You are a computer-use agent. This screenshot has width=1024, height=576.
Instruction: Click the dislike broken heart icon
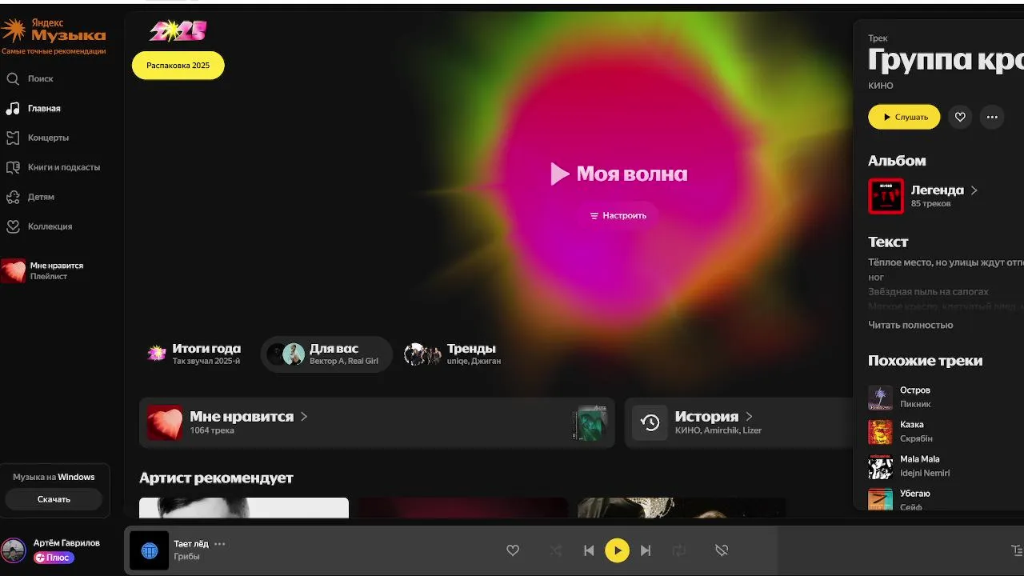pyautogui.click(x=721, y=550)
